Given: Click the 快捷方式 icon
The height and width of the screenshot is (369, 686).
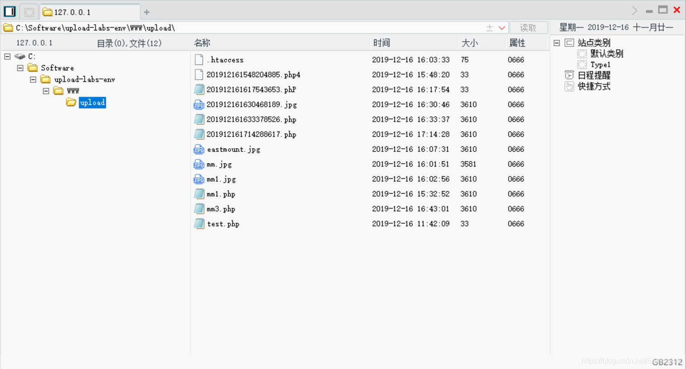Looking at the screenshot, I should 569,86.
